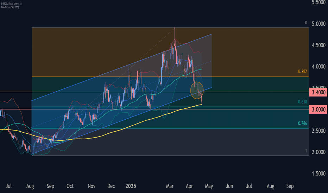Click the 5.5000 price axis label
The width and height of the screenshot is (328, 193).
click(x=318, y=2)
